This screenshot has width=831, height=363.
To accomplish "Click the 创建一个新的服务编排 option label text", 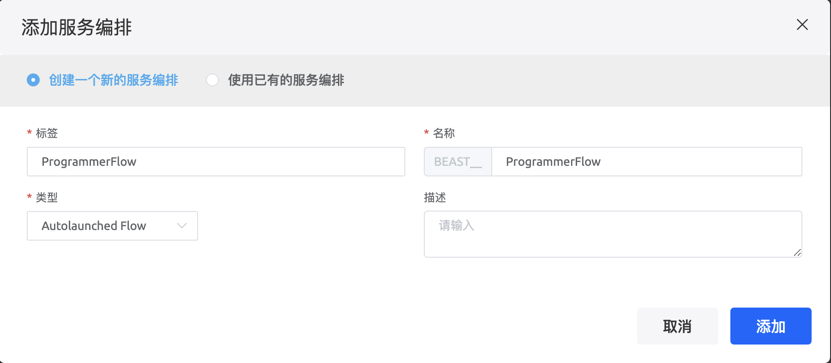I will [x=114, y=80].
